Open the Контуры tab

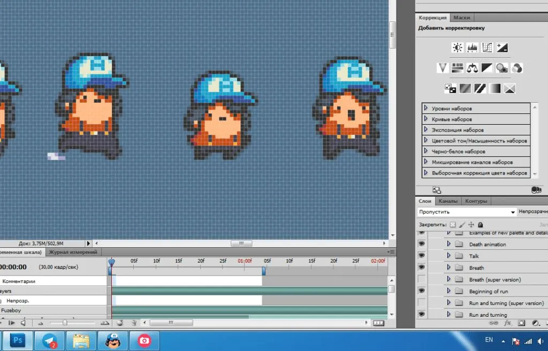[476, 201]
